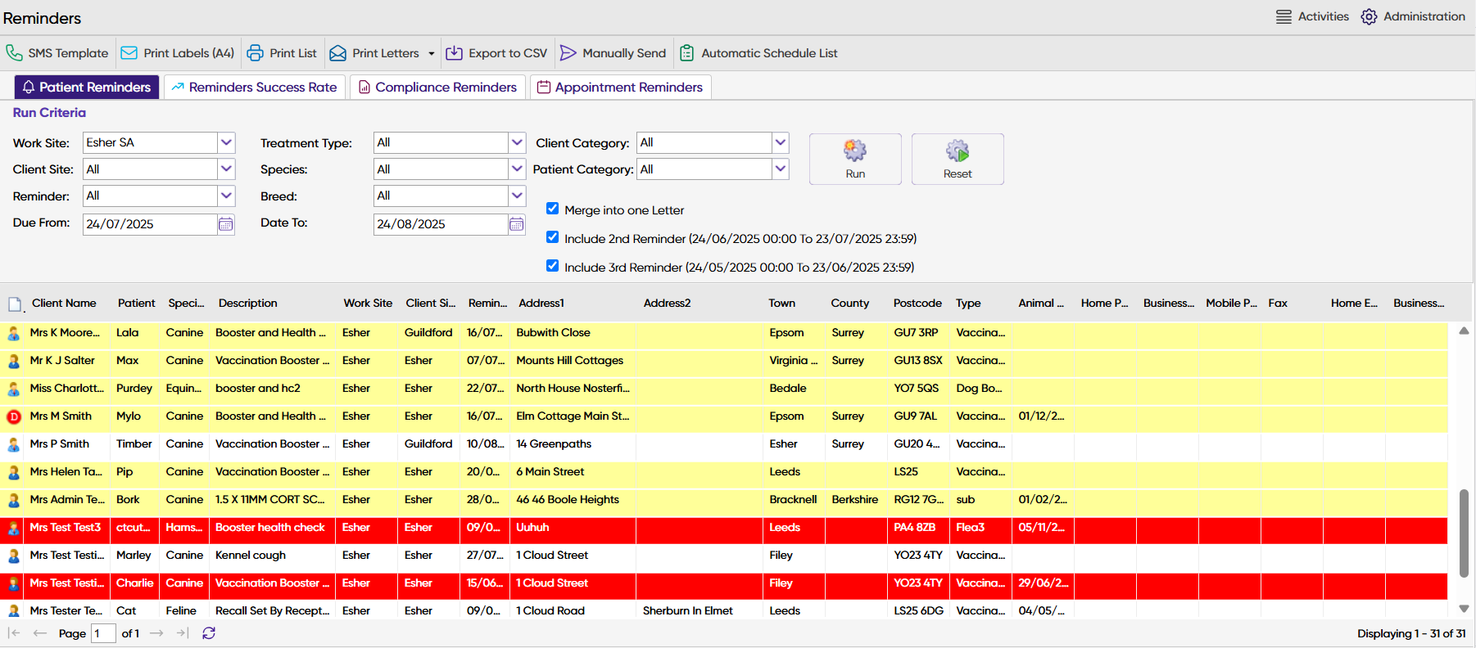Expand Print Letters dropdown arrow
The width and height of the screenshot is (1476, 648).
click(x=432, y=54)
